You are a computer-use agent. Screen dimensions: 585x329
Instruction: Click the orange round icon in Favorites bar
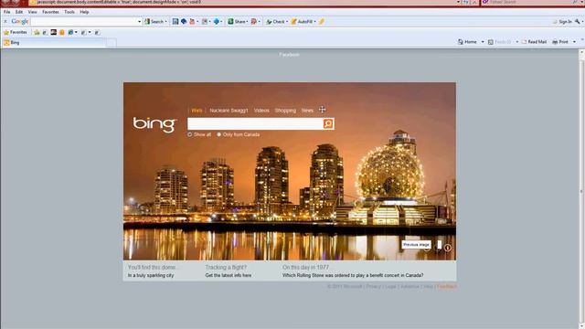tap(62, 33)
